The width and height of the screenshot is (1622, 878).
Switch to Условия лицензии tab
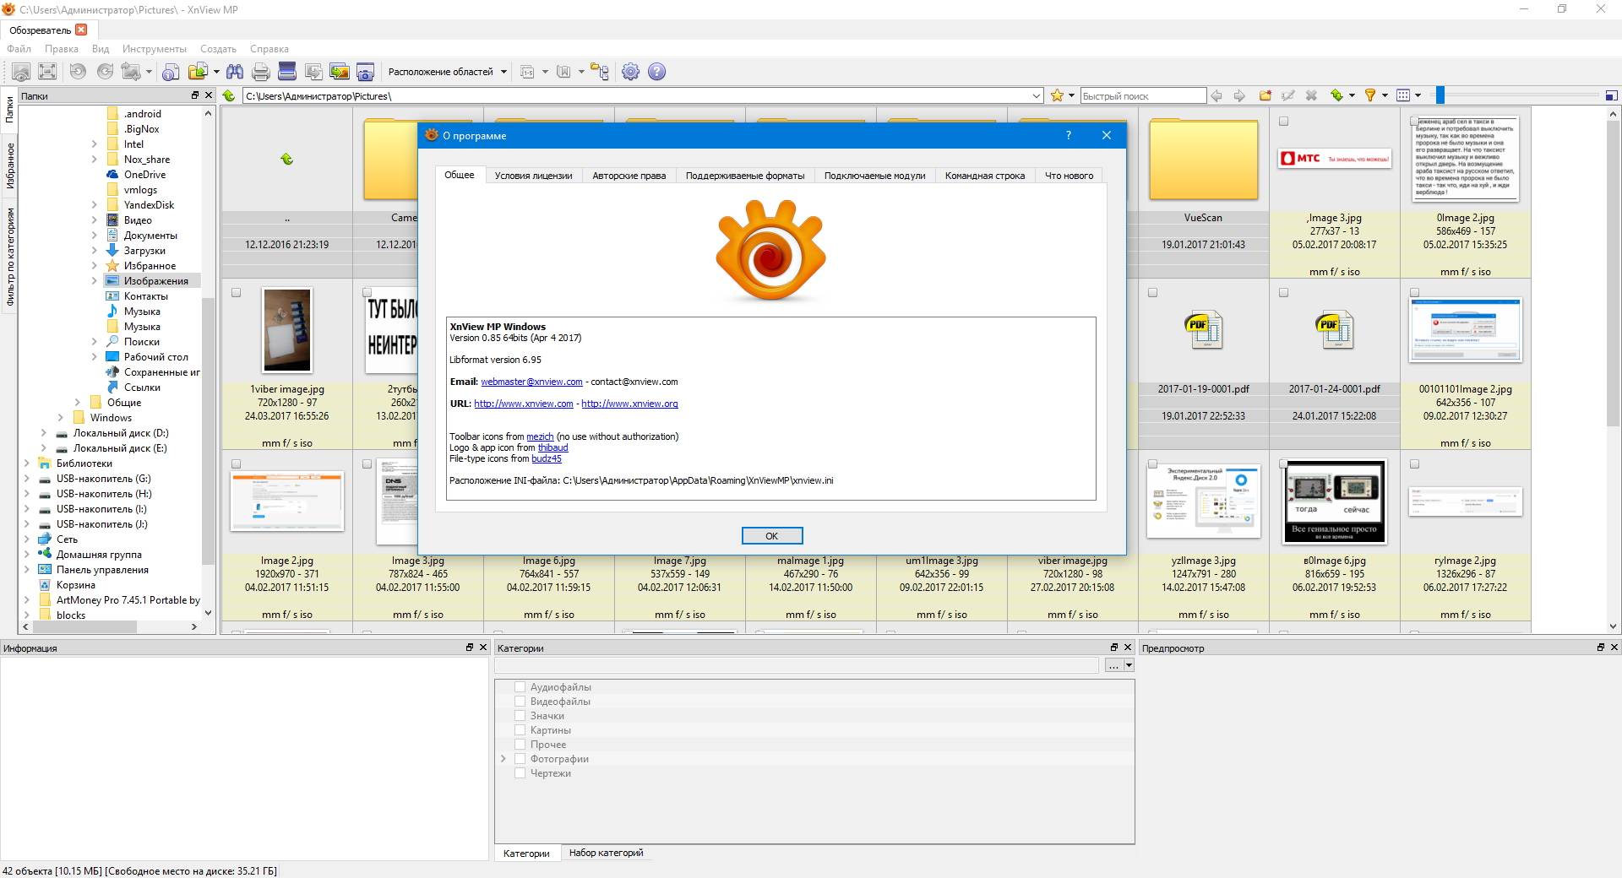pos(533,176)
